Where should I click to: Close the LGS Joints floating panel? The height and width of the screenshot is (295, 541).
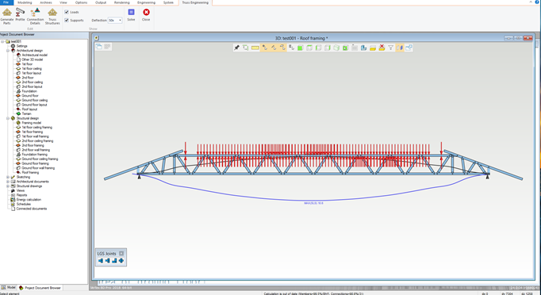(x=121, y=253)
